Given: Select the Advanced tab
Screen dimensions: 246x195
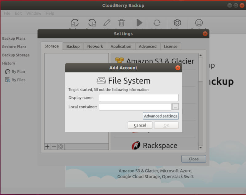Looking at the screenshot, I should 148,46.
